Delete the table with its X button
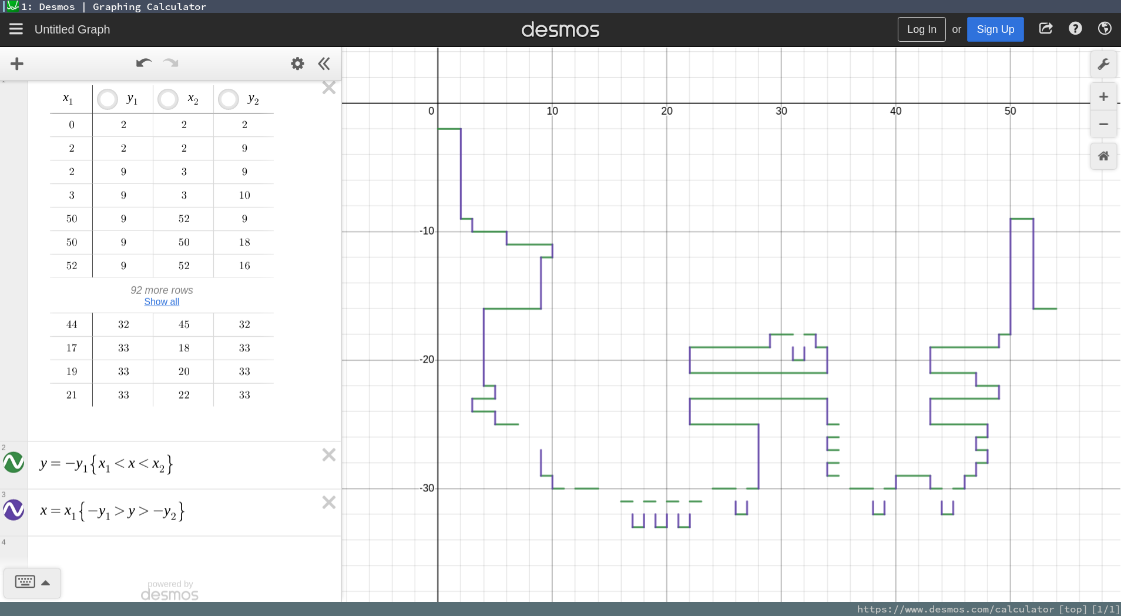The height and width of the screenshot is (616, 1121). tap(329, 87)
